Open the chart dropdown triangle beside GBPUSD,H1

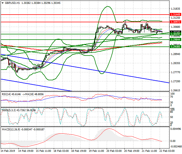coord(3,3)
